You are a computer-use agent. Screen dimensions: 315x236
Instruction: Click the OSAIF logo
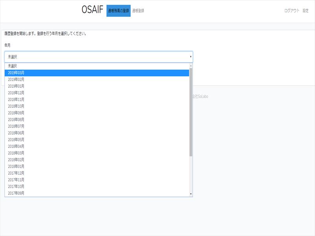(93, 9)
